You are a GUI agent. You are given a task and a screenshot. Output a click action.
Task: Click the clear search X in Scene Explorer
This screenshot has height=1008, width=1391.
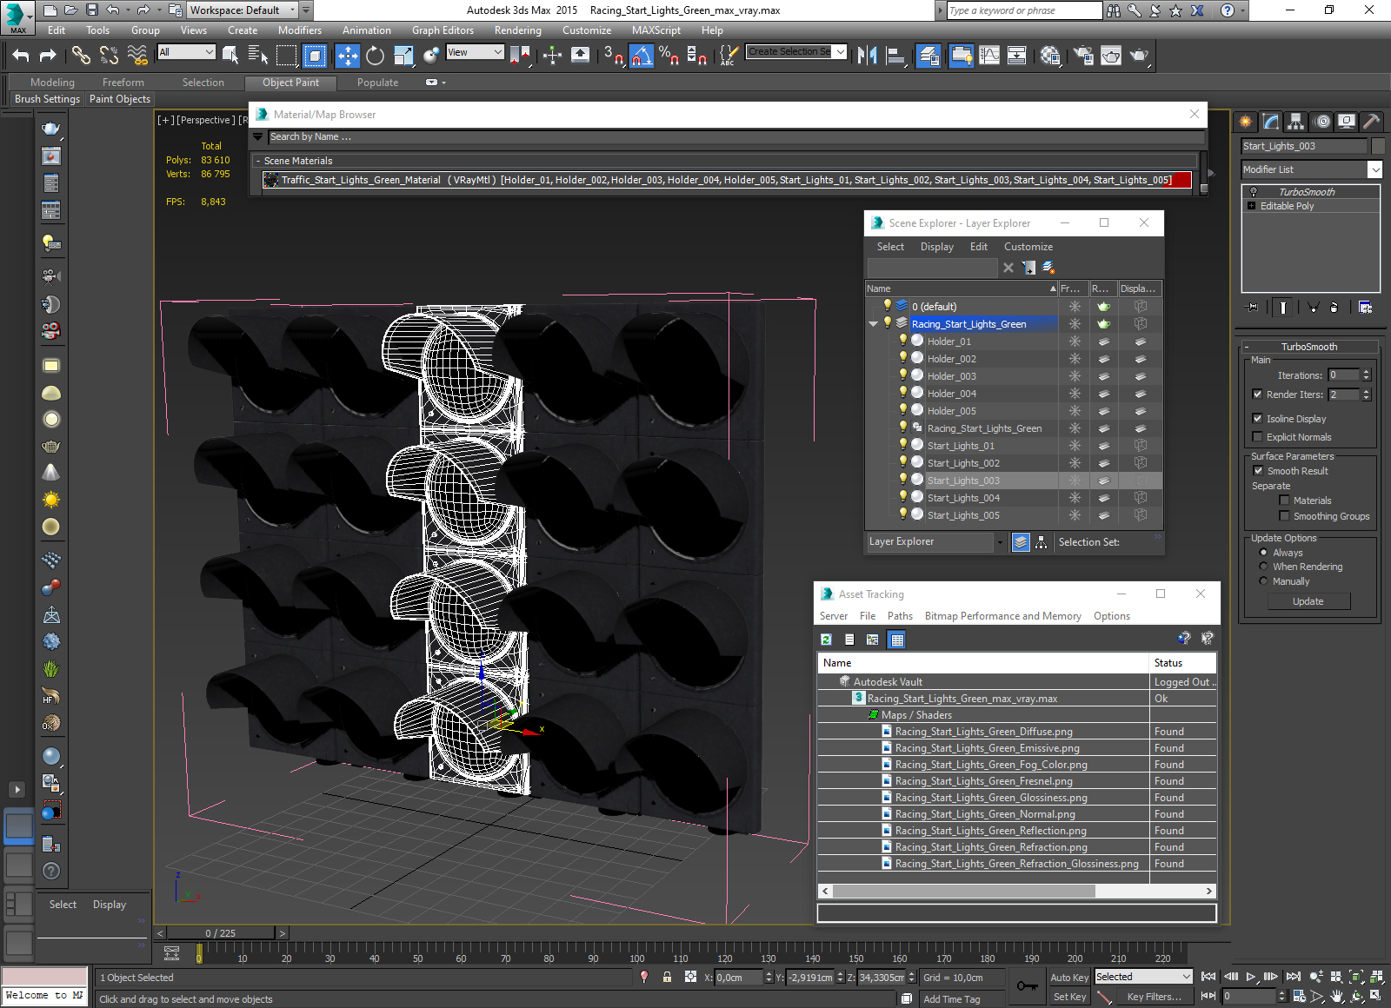click(x=1008, y=268)
